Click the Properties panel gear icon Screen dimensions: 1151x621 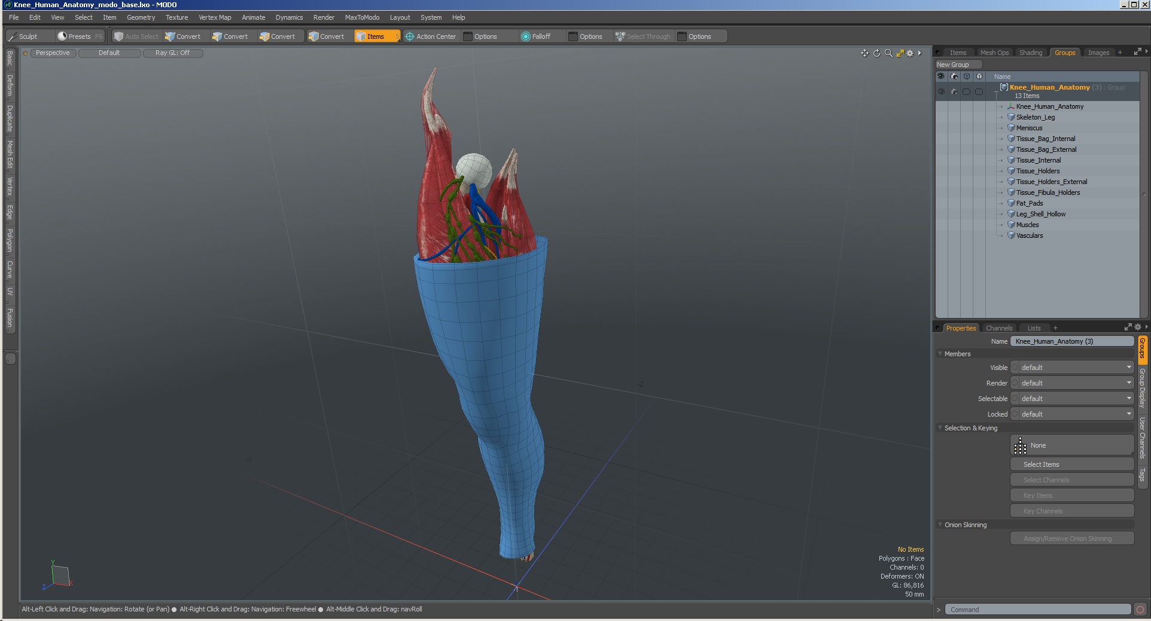(x=1138, y=328)
